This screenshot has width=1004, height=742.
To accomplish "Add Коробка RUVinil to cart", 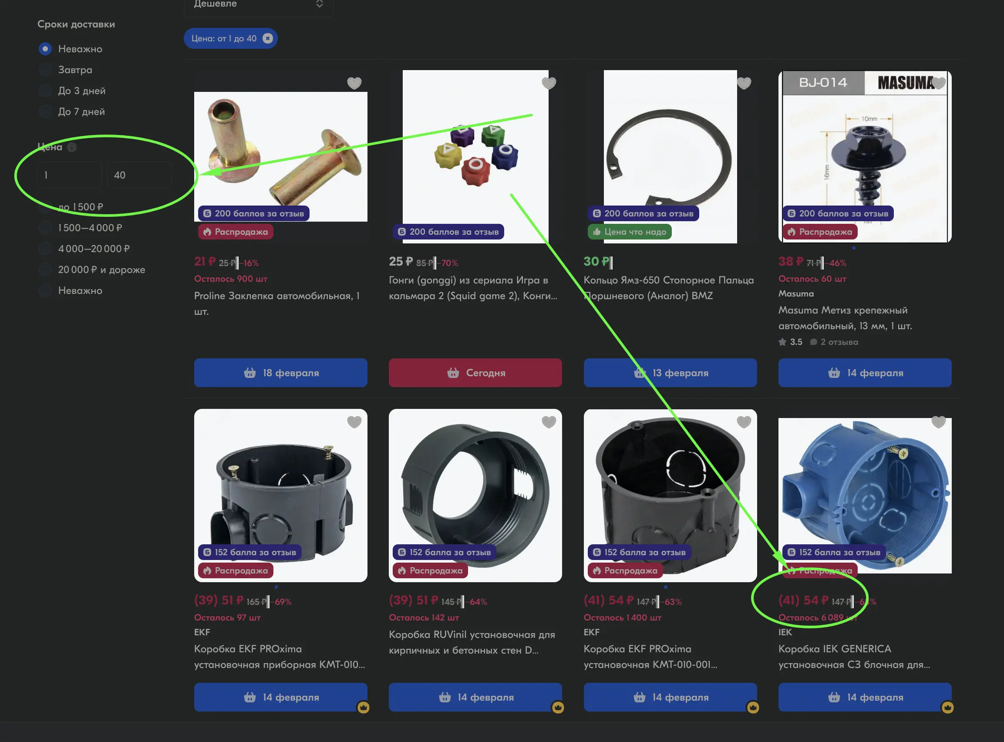I will pyautogui.click(x=475, y=697).
